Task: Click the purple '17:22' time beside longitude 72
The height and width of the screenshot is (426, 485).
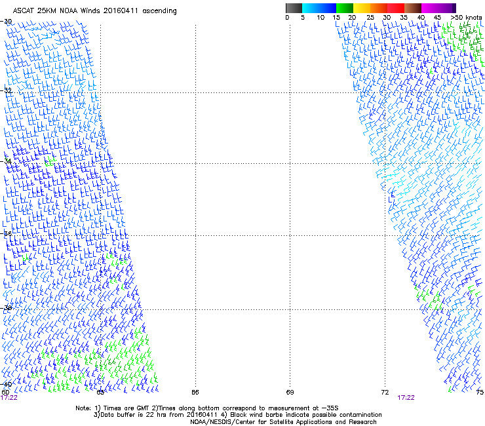Action: tap(406, 398)
